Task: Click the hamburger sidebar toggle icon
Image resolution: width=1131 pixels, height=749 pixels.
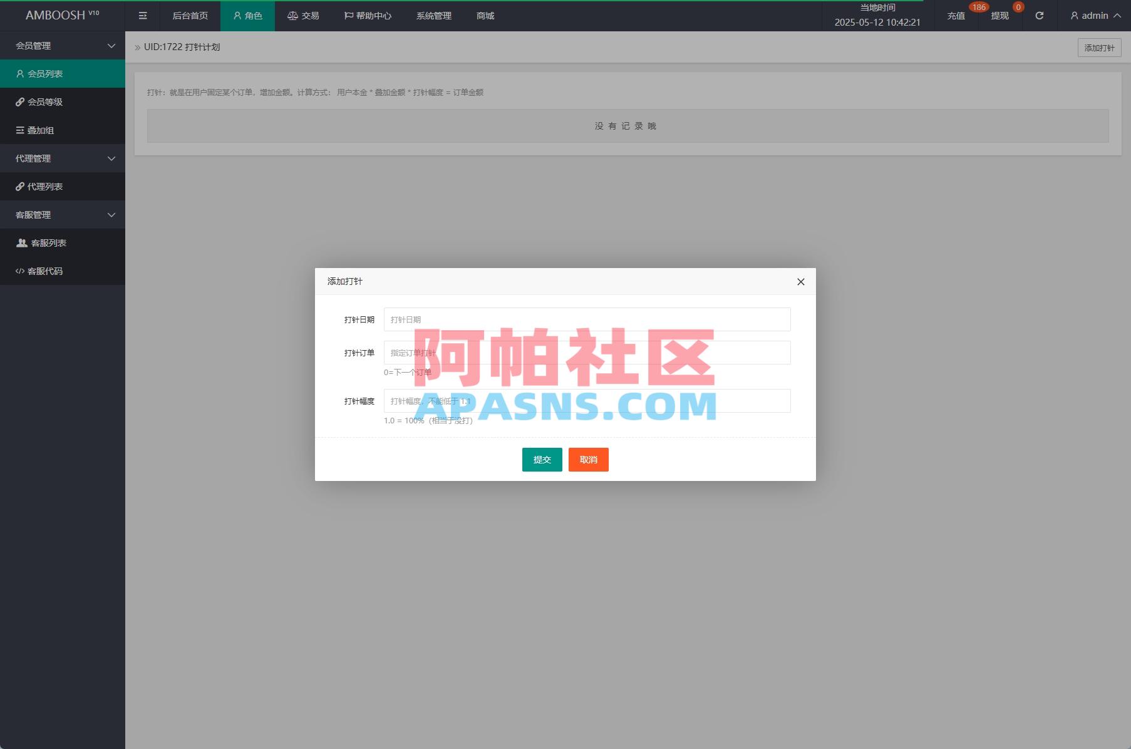Action: [142, 16]
